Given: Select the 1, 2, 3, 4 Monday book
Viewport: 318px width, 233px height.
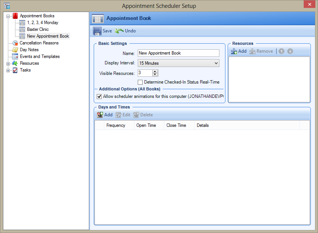Looking at the screenshot, I should 43,23.
